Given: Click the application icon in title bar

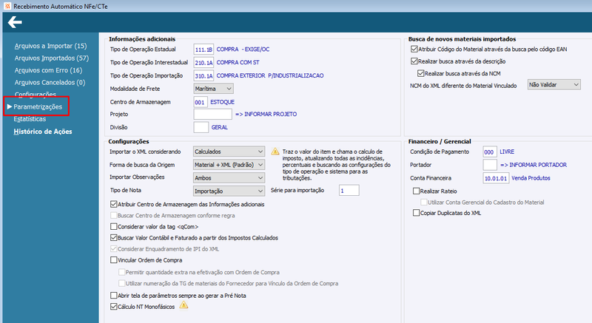Looking at the screenshot, I should point(7,6).
